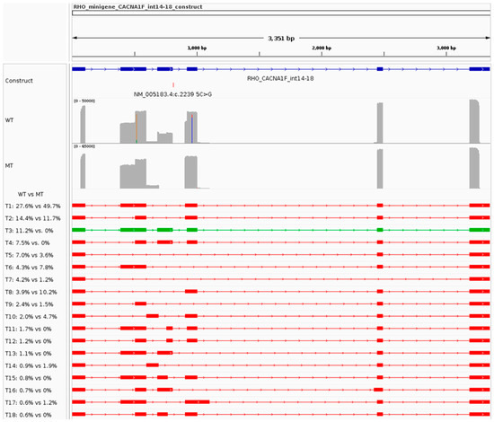494x422 pixels.
Task: Select the T1: 27.6% vs 49.7% track label
Action: (32, 206)
